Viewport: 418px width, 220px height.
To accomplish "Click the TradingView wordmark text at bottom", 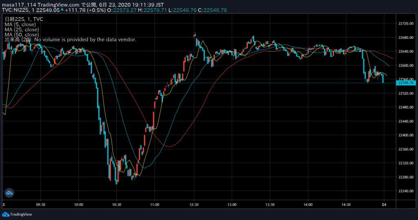I will pyautogui.click(x=21, y=214).
